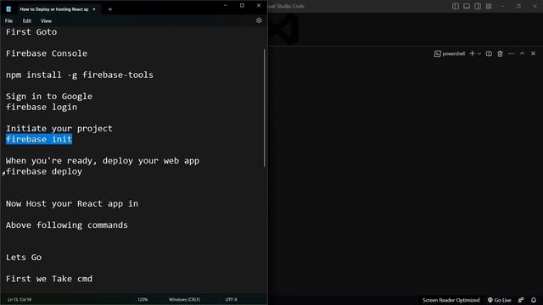Click the 'Sign in to Google' line
Screen dimensions: 543x305
[49, 97]
